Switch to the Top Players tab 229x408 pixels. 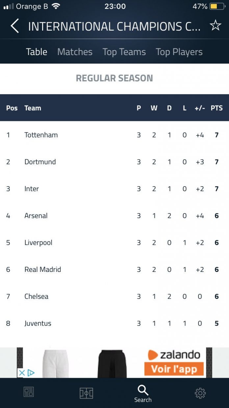(x=179, y=52)
